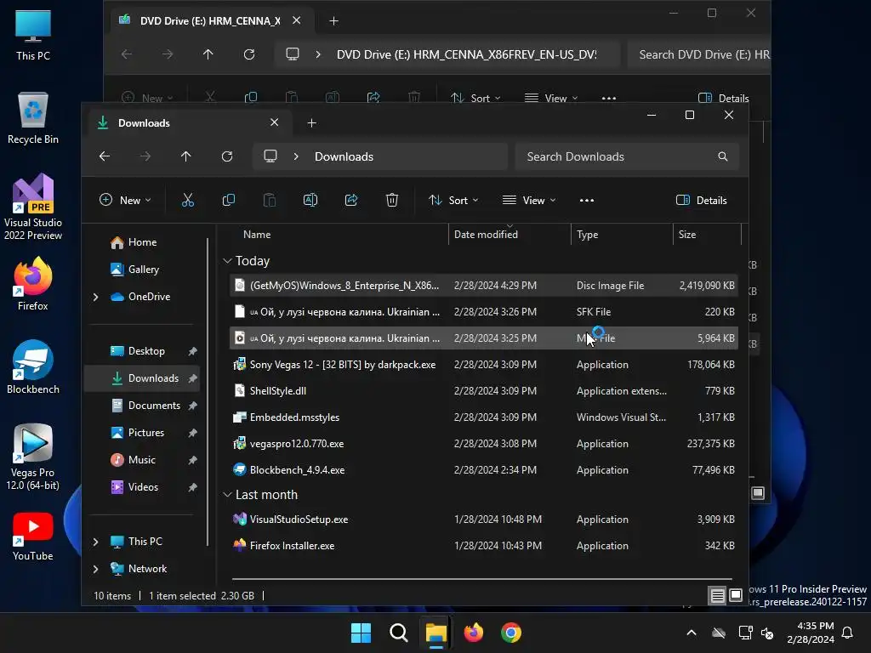This screenshot has width=871, height=653.
Task: Expand This PC in navigation pane
Action: 95,542
